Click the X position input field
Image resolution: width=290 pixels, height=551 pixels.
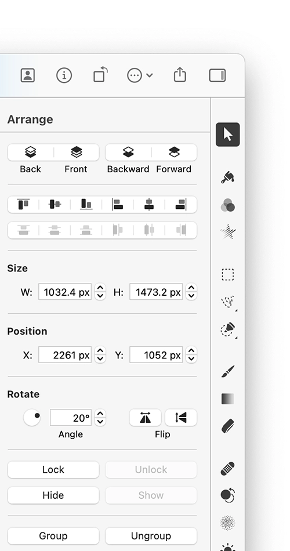pos(65,355)
